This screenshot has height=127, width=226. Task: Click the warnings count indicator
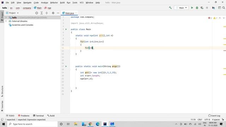pyautogui.click(x=215, y=18)
